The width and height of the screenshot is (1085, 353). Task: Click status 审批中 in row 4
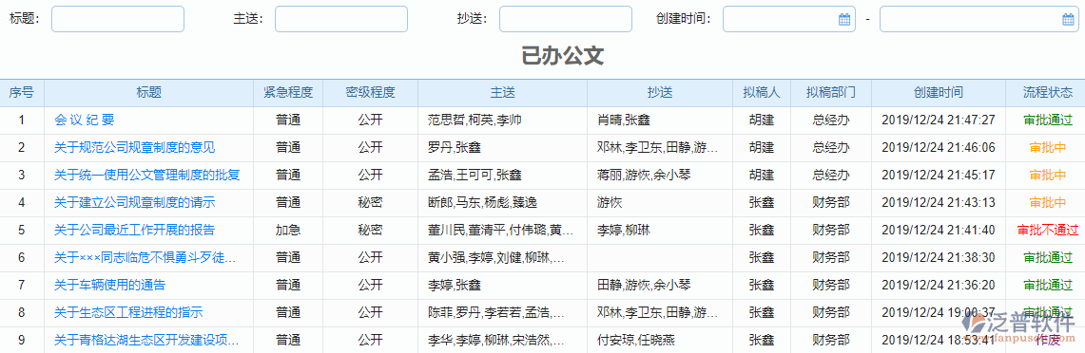point(1048,203)
